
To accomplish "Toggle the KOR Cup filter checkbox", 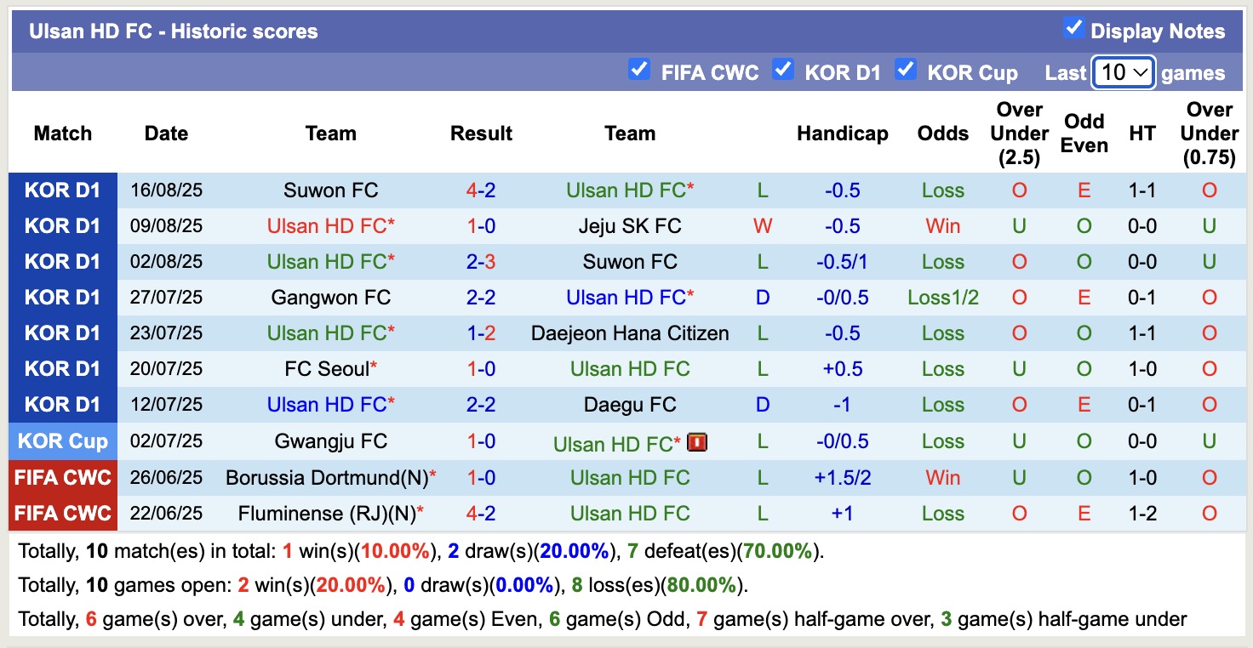I will point(905,69).
